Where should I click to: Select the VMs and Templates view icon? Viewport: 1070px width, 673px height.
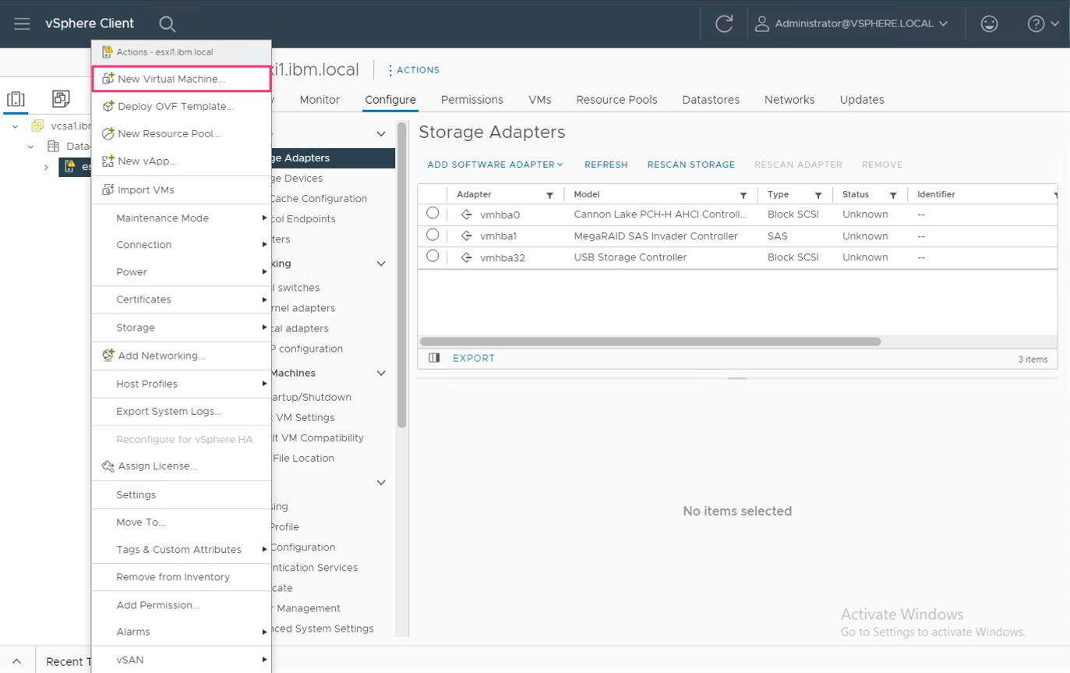(61, 98)
